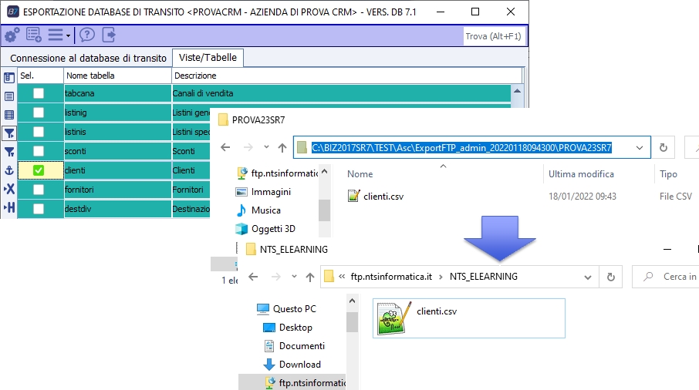Refresh the PROVA23SR7 folder view
Screen dimensions: 699x390
[x=664, y=147]
